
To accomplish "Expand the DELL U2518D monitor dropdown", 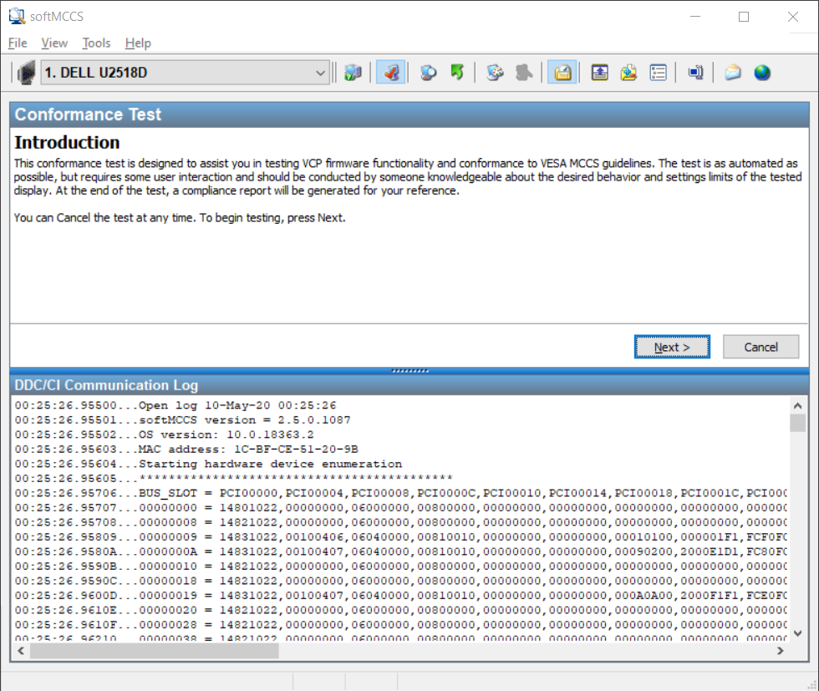I will click(x=320, y=73).
